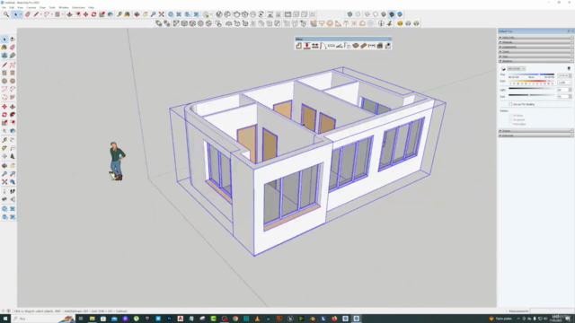Choose the Eraser tool in left toolbar

pos(13,48)
